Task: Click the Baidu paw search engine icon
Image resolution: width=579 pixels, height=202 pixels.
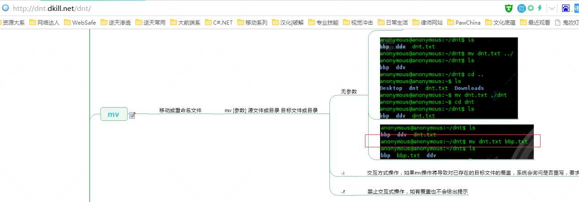Action: pyautogui.click(x=566, y=8)
